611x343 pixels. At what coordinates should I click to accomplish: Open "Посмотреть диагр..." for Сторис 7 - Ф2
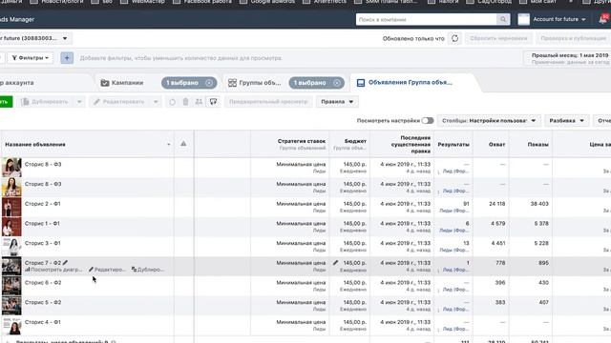pos(53,270)
